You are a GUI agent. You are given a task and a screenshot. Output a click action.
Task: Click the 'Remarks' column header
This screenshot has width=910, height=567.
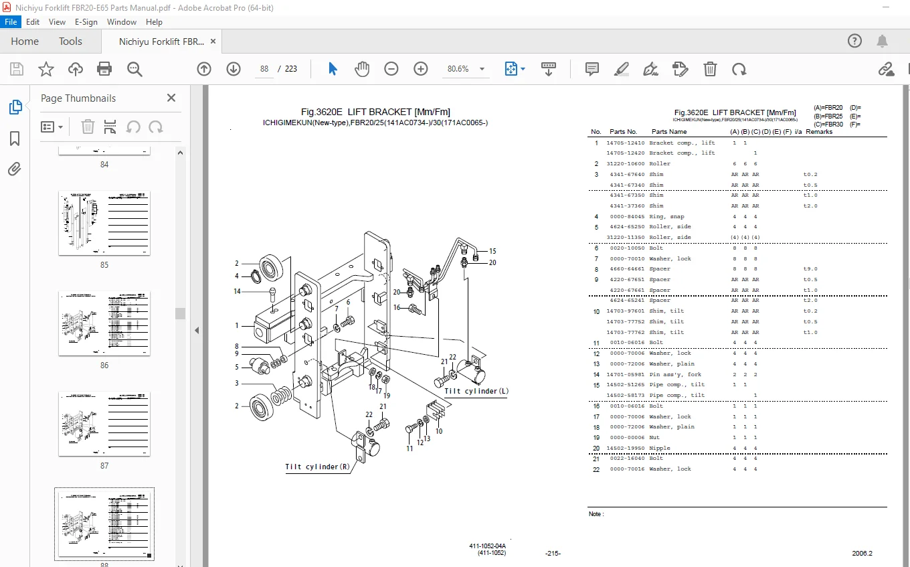pos(819,132)
